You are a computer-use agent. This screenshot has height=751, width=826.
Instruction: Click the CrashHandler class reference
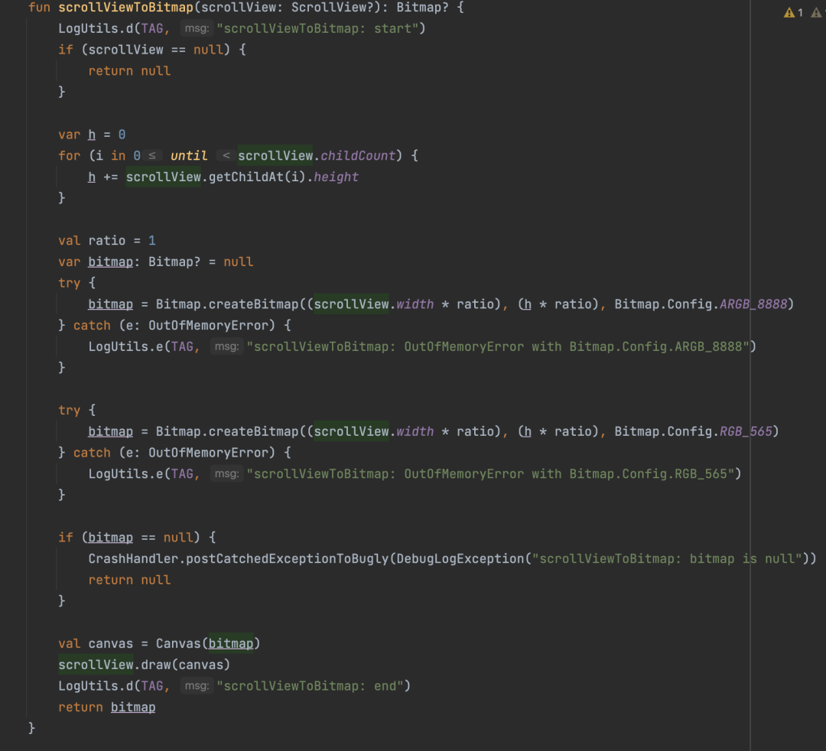[133, 559]
